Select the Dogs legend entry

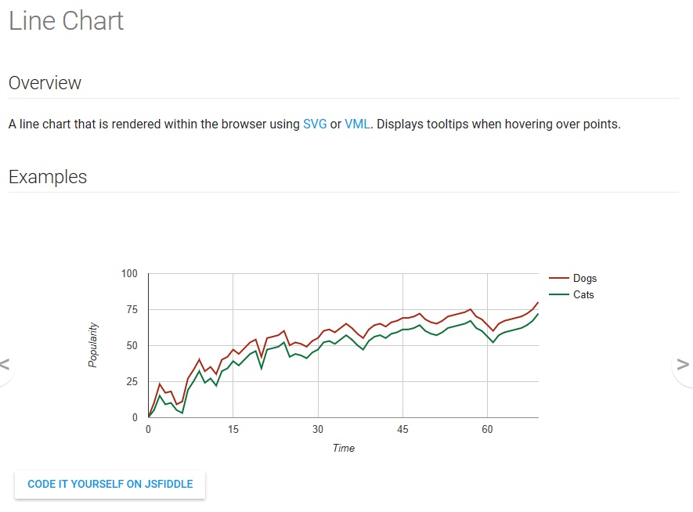point(572,278)
